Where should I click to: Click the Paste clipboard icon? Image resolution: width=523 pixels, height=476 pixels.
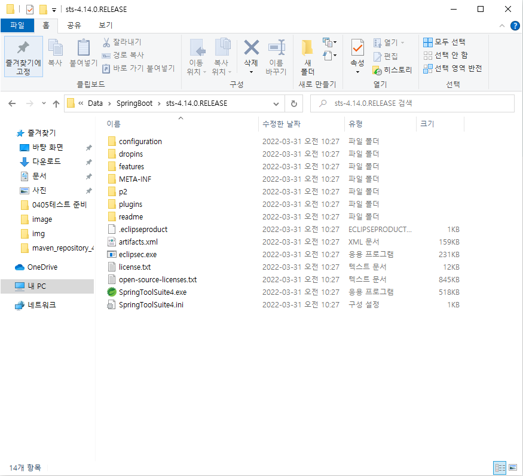(84, 47)
